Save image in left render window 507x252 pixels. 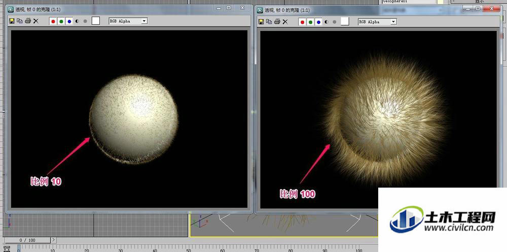(x=11, y=21)
